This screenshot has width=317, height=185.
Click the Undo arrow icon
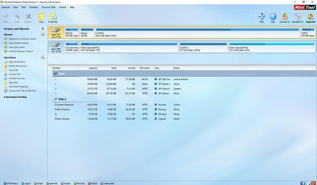[17, 17]
